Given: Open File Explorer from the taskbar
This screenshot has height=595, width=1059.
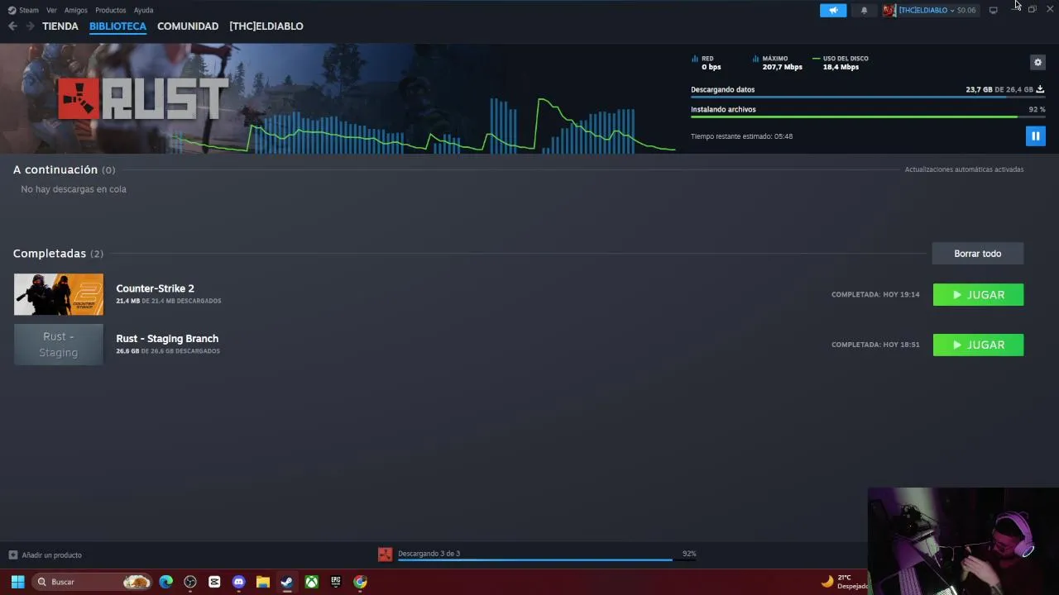Looking at the screenshot, I should tap(263, 582).
